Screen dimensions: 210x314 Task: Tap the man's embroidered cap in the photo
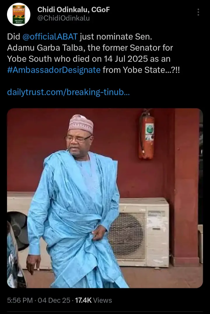click(x=81, y=123)
